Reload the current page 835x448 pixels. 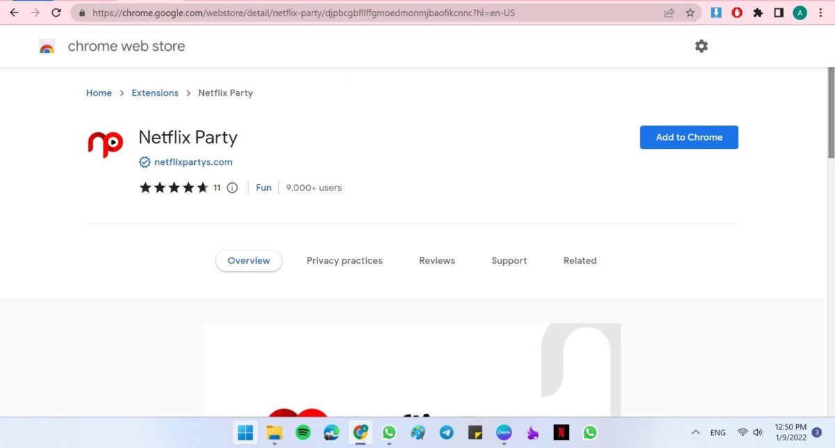[x=56, y=13]
